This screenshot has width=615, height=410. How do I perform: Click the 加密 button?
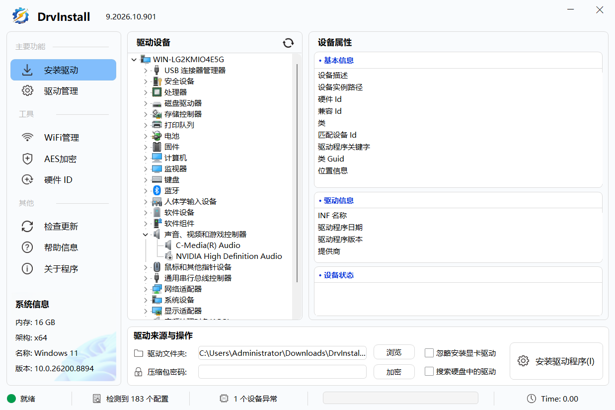point(394,372)
